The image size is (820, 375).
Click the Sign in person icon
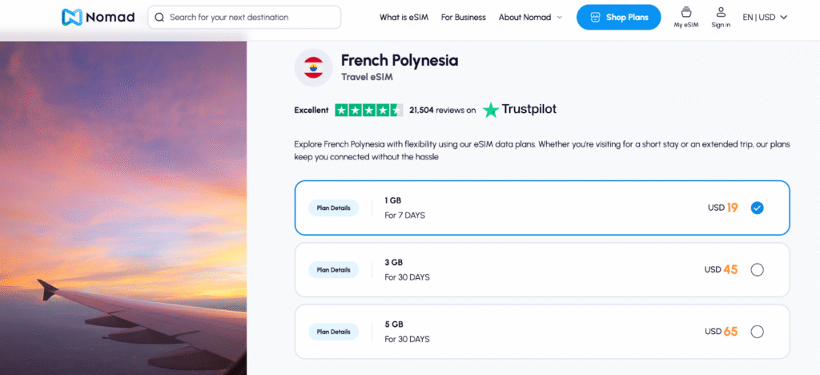[721, 12]
